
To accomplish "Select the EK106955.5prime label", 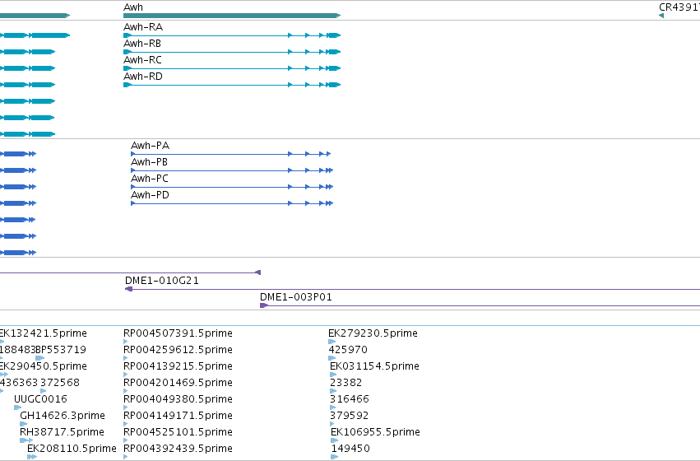I will click(375, 432).
